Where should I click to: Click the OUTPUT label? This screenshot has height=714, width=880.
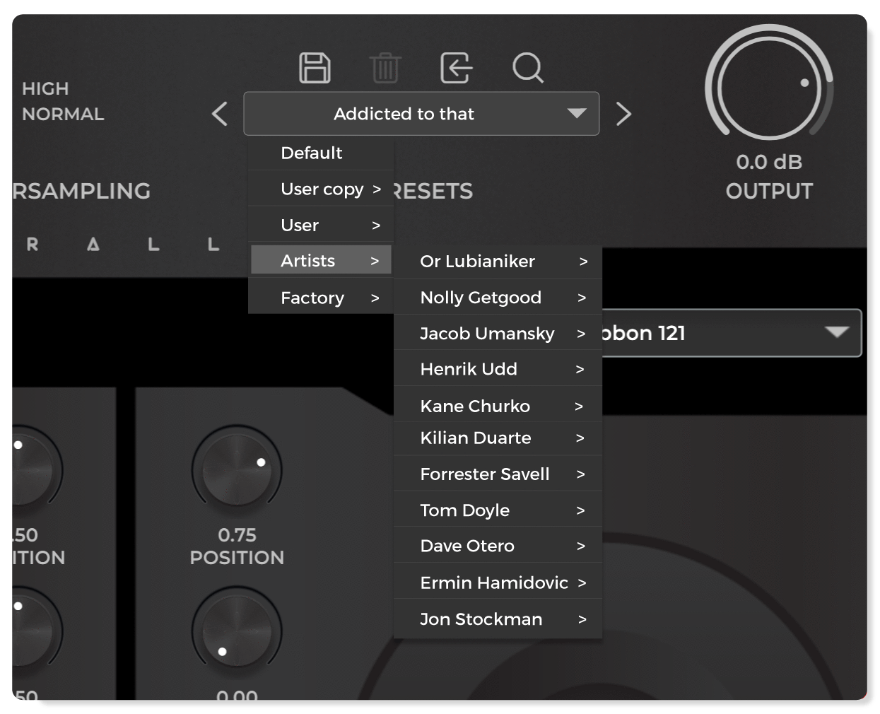(x=769, y=191)
